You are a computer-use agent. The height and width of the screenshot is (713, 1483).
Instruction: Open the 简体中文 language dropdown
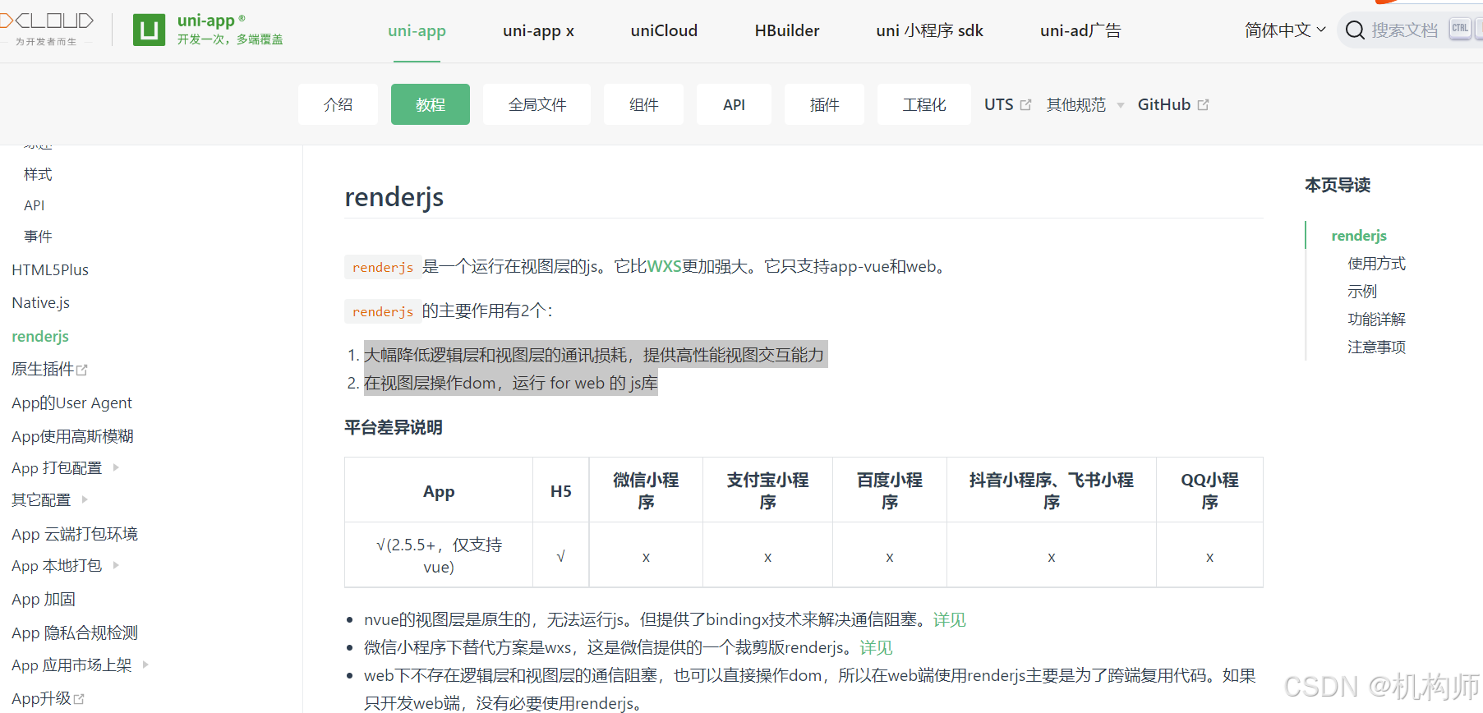(1285, 30)
